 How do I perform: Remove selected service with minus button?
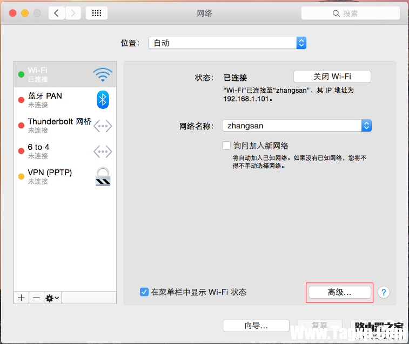pos(37,298)
